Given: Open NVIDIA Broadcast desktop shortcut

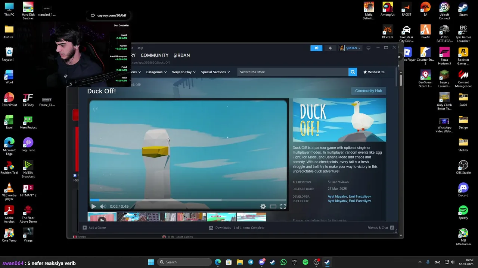Looking at the screenshot, I should click(x=28, y=169).
